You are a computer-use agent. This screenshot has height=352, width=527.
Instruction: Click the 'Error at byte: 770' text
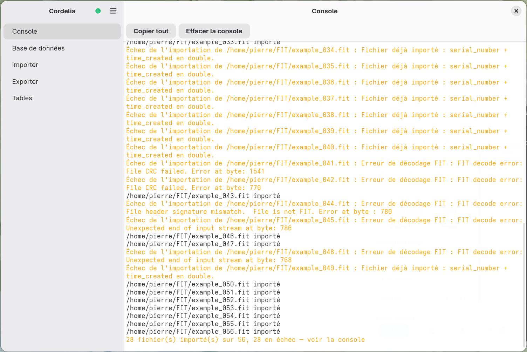click(226, 188)
